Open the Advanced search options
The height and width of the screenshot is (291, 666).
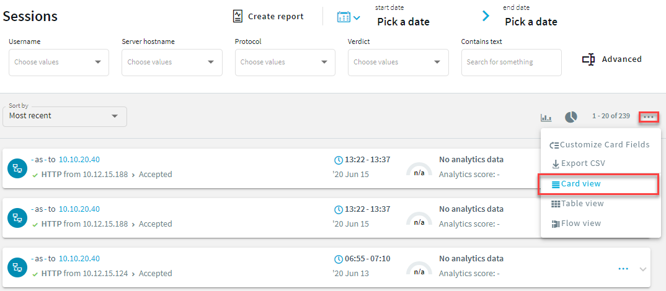click(x=611, y=59)
